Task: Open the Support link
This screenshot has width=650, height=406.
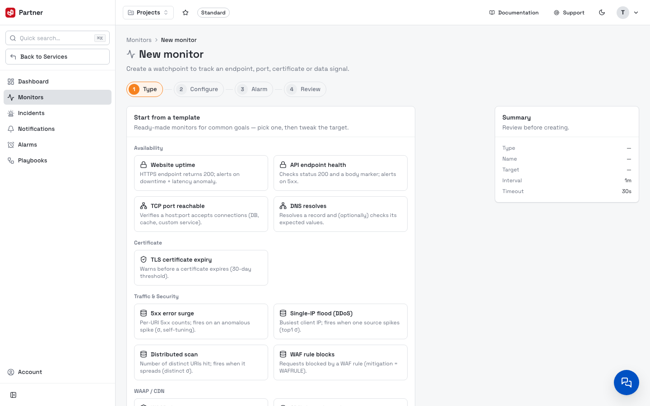Action: [569, 13]
